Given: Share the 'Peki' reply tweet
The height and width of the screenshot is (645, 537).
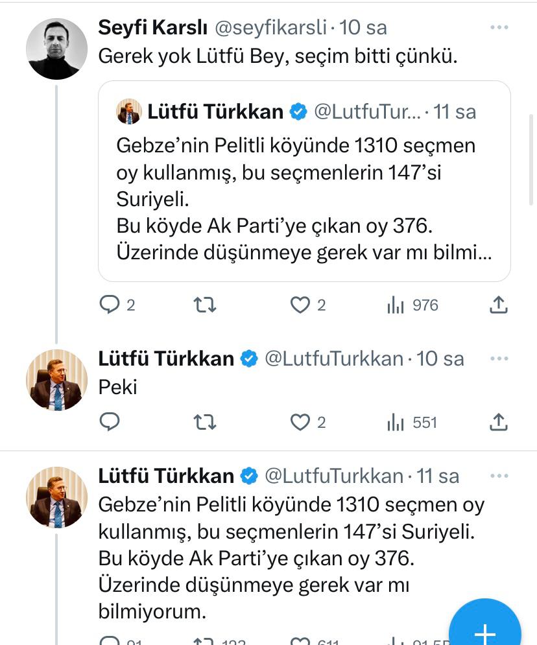Looking at the screenshot, I should (498, 423).
